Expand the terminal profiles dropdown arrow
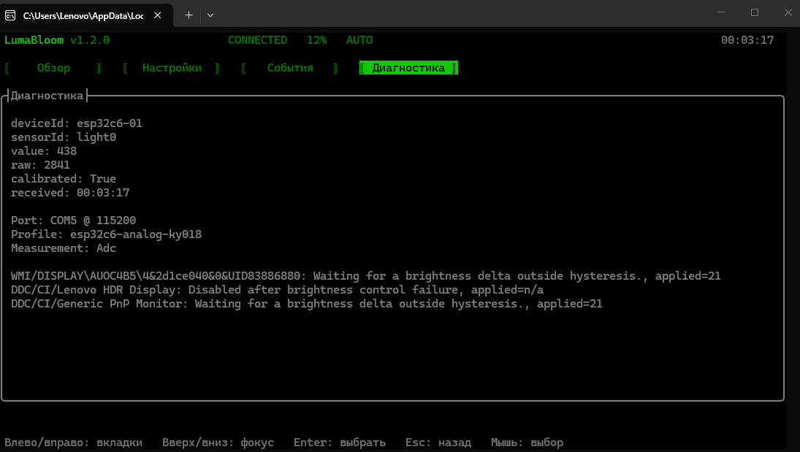The height and width of the screenshot is (452, 800). (210, 15)
